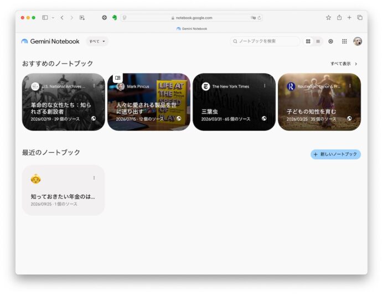This screenshot has height=295, width=383.
Task: Open more options on 年金 notebook card
Action: tap(94, 178)
